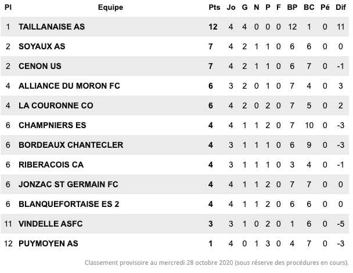353x273 pixels.
Task: Click BORDEAUX CHANTECLER team name
Action: click(x=71, y=145)
